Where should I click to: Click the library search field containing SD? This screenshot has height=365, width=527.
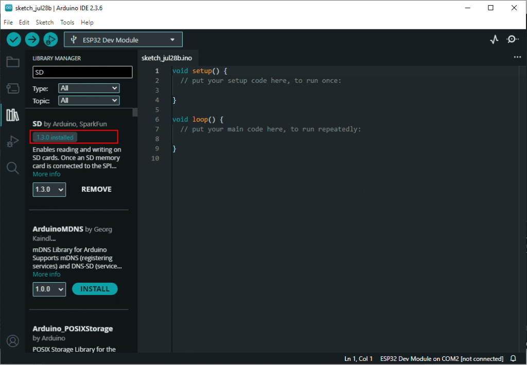pos(82,72)
